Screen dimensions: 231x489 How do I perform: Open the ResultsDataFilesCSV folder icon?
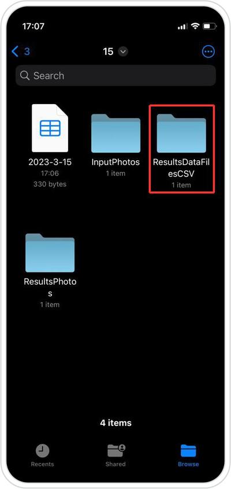pyautogui.click(x=181, y=133)
